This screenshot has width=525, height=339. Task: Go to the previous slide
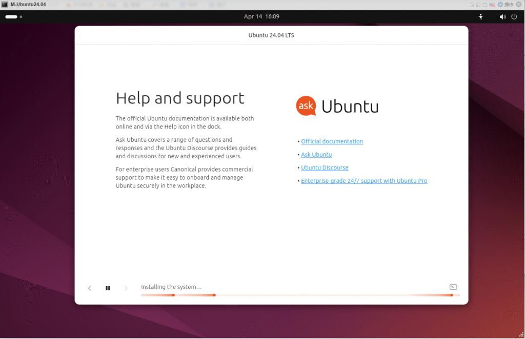[x=90, y=288]
